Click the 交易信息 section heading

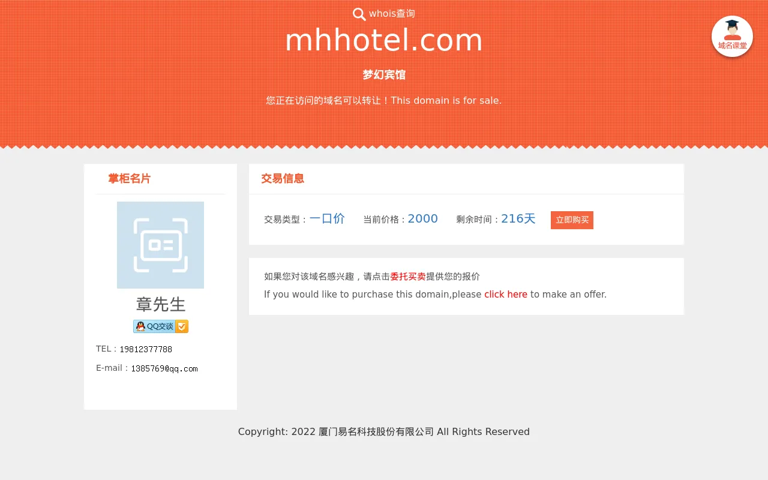coord(283,179)
